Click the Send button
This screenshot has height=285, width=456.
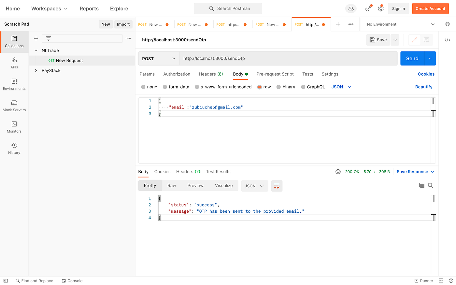point(412,58)
